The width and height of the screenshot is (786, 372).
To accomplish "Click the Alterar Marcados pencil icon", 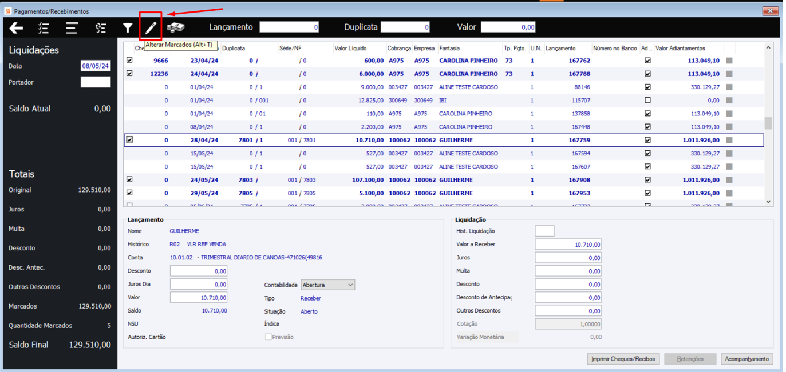I will coord(151,27).
